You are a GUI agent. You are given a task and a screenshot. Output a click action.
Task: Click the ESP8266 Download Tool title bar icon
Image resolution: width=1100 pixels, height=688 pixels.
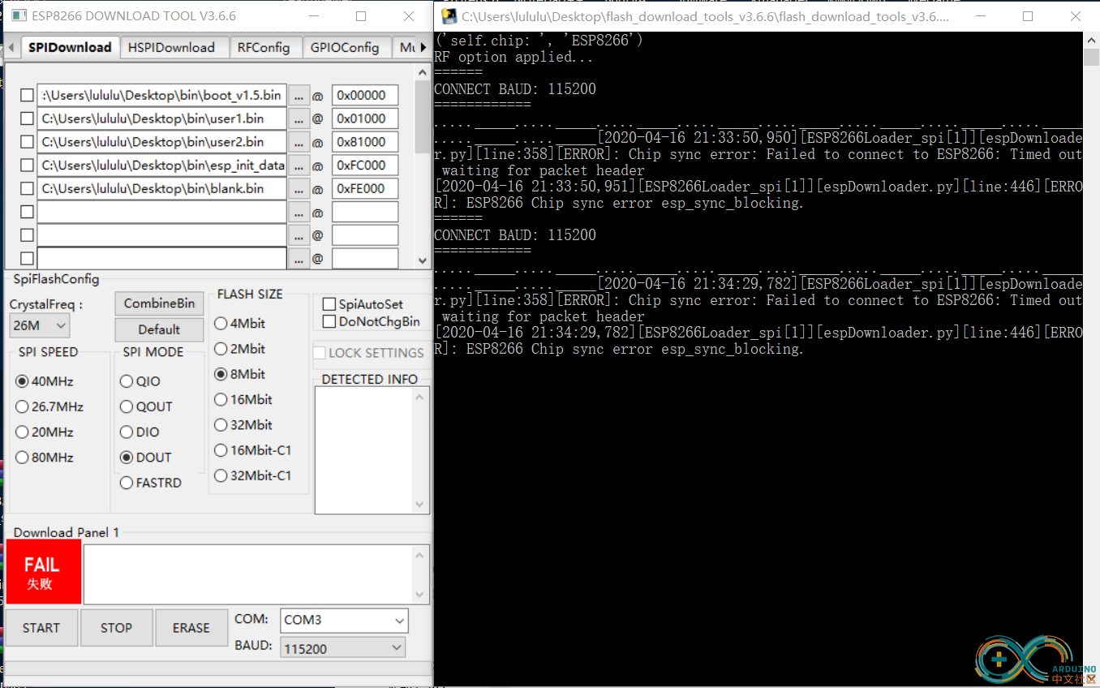[18, 16]
